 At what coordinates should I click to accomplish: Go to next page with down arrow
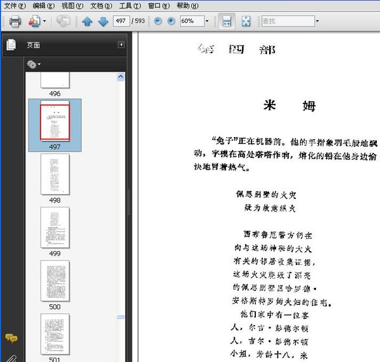click(102, 22)
